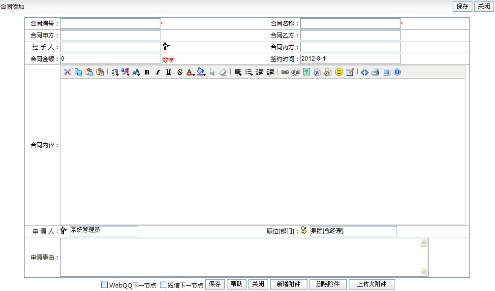
Task: Insert hyperlink using the chain icon
Action: click(x=285, y=72)
